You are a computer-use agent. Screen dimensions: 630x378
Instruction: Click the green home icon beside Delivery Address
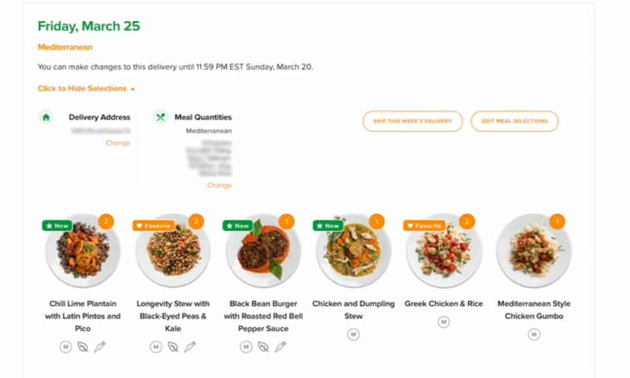coord(46,117)
